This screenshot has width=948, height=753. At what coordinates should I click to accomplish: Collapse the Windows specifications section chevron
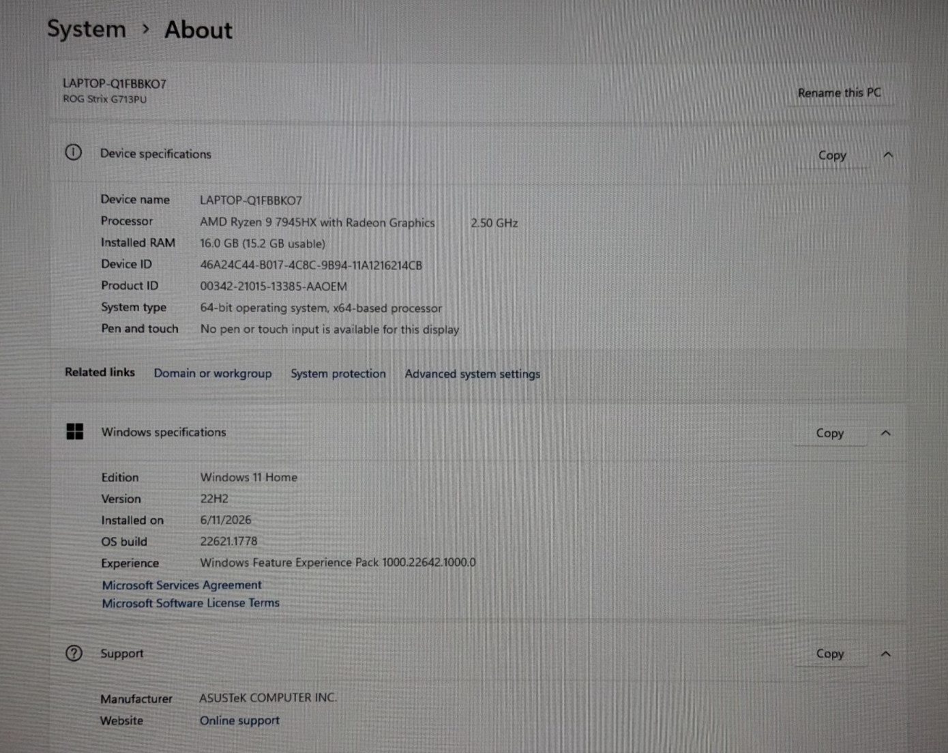(x=886, y=433)
